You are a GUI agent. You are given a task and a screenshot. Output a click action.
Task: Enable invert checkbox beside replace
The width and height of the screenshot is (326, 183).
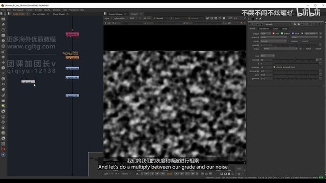click(301, 41)
